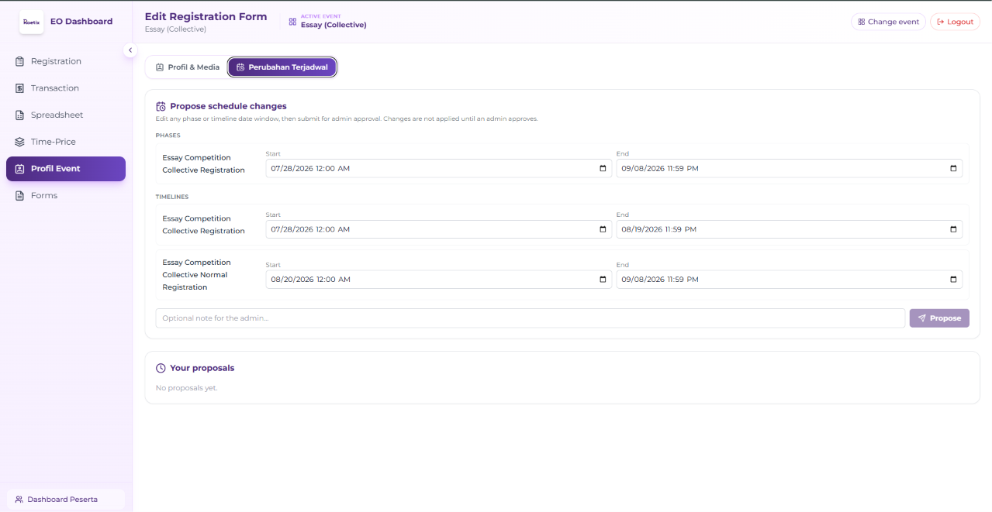This screenshot has height=512, width=992.
Task: Click the Phases end date field
Action: pos(789,168)
